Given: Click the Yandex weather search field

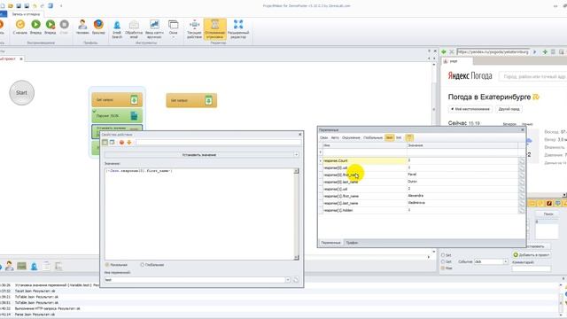Looking at the screenshot, I should point(533,77).
